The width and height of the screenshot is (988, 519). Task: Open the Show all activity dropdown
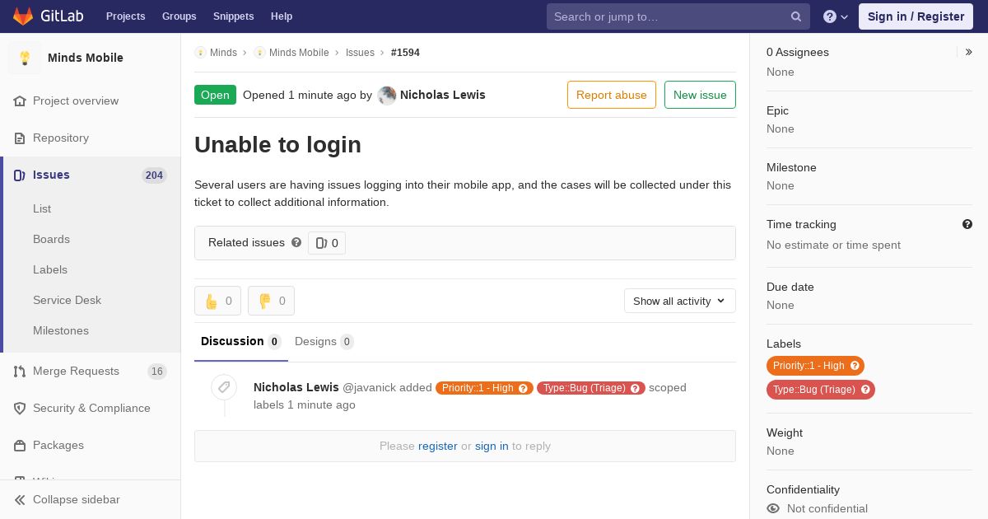[x=680, y=301]
